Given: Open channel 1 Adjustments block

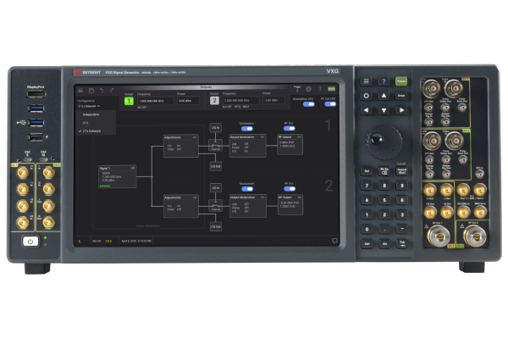Looking at the screenshot, I should tap(180, 144).
